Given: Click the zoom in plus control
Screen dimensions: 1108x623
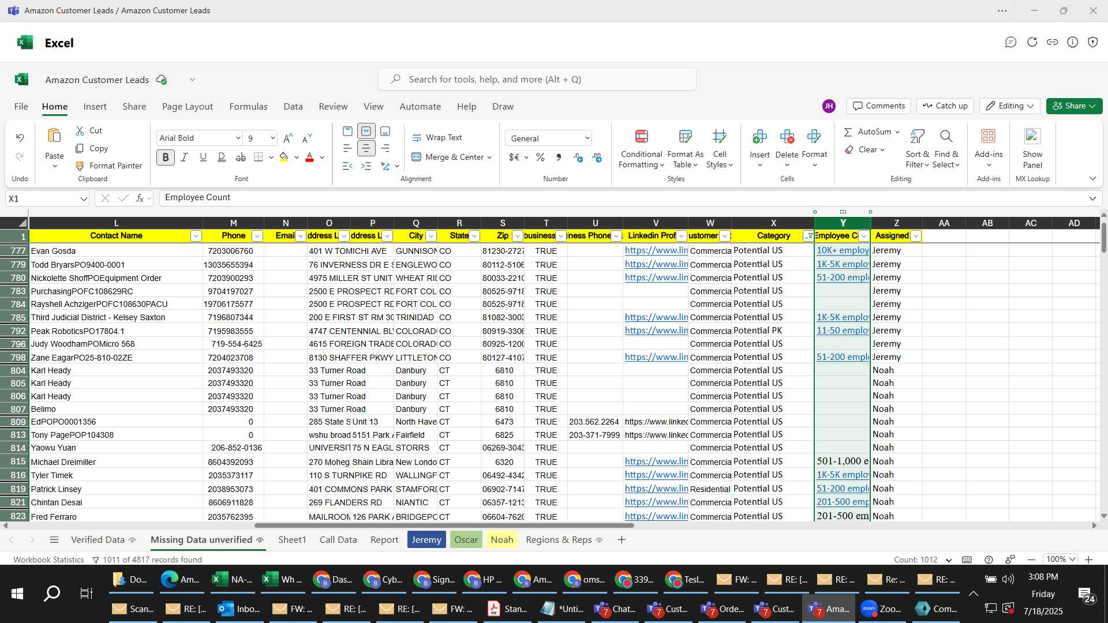Looking at the screenshot, I should (1088, 560).
